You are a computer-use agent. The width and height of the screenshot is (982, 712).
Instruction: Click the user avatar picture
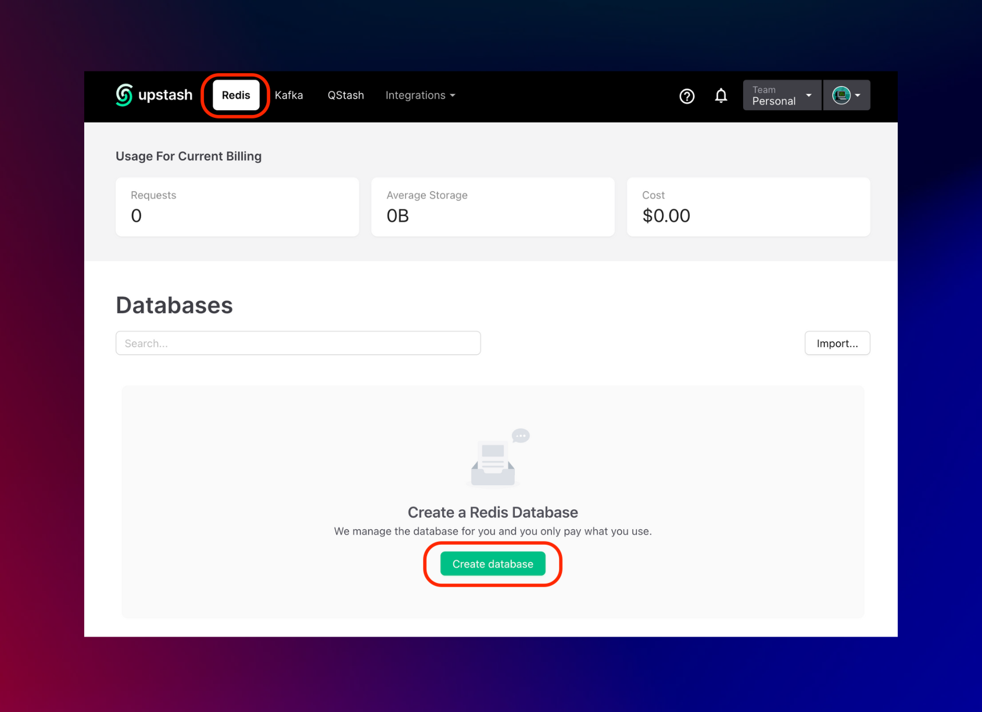[x=841, y=95]
